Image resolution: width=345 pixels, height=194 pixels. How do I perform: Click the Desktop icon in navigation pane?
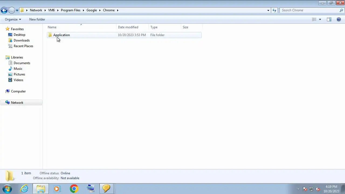pos(10,35)
